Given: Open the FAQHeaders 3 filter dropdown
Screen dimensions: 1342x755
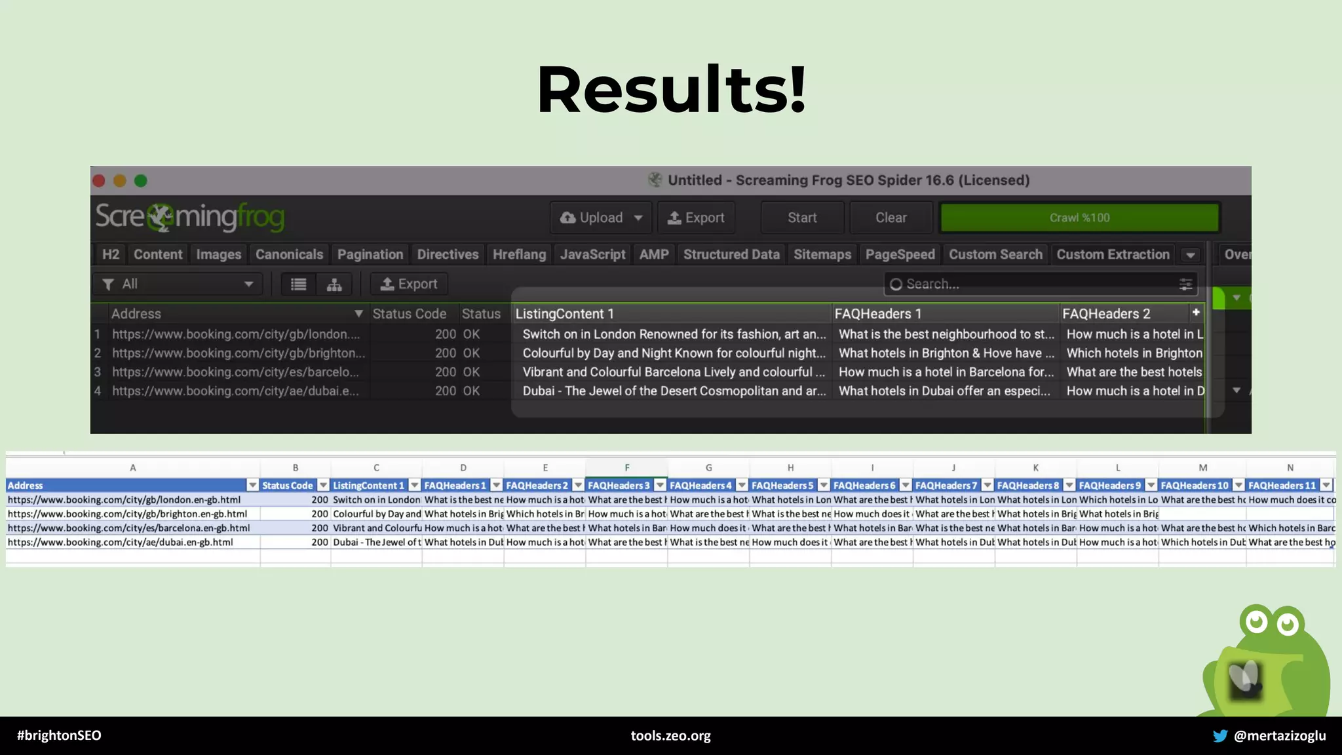Looking at the screenshot, I should tap(660, 486).
